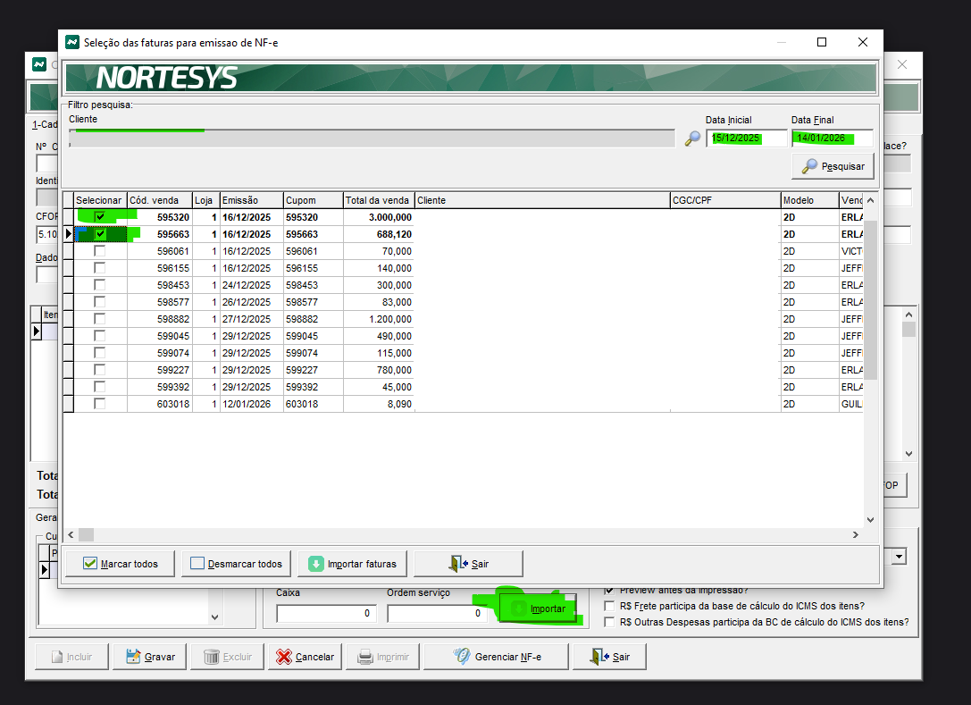Click the magnifier icon next to Cliente field
The height and width of the screenshot is (705, 971).
(x=692, y=138)
